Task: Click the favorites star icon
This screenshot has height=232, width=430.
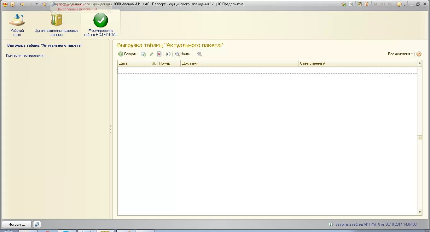Action: pyautogui.click(x=44, y=4)
